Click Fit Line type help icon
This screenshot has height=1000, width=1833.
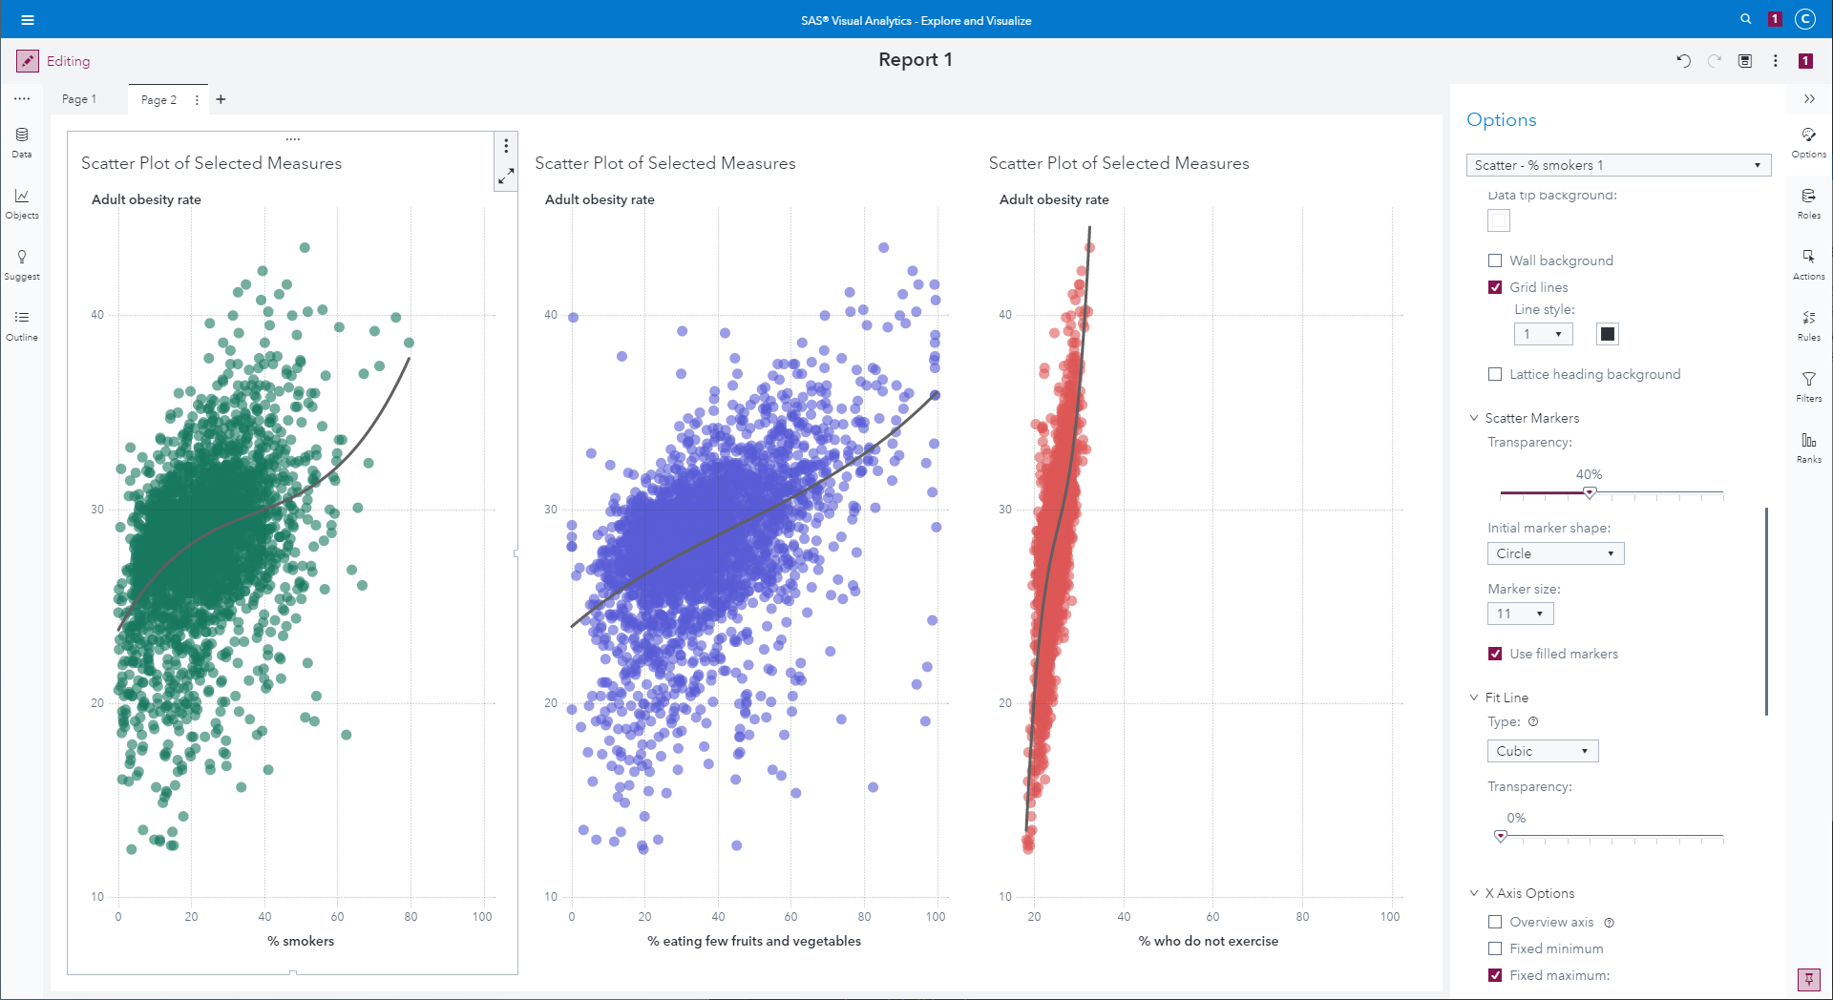point(1533,721)
